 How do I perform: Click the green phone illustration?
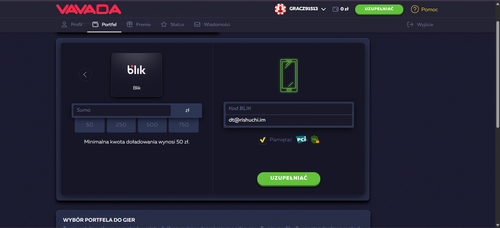click(289, 75)
